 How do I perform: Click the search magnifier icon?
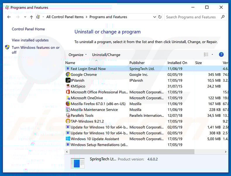click(x=223, y=17)
